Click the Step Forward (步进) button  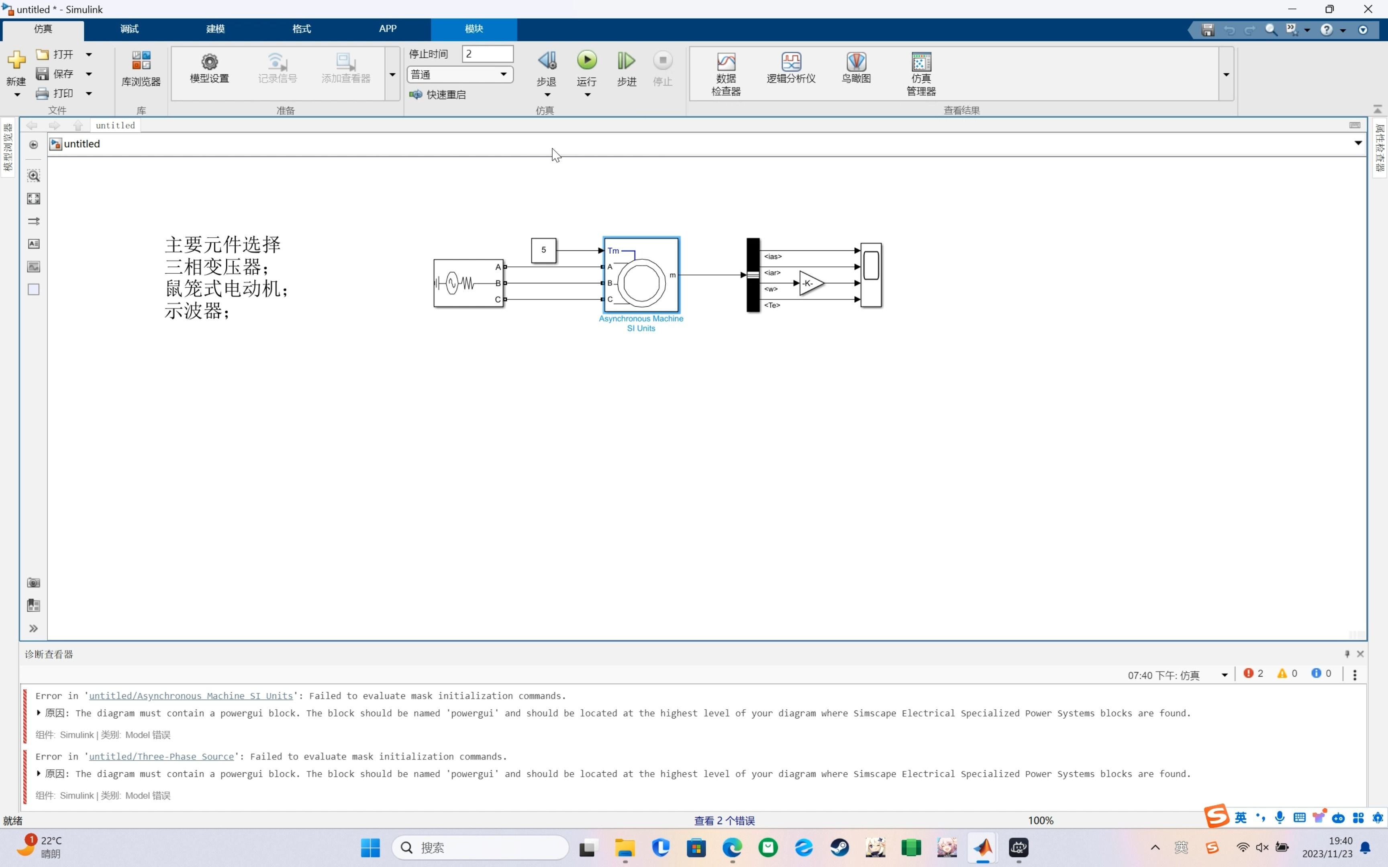(626, 61)
